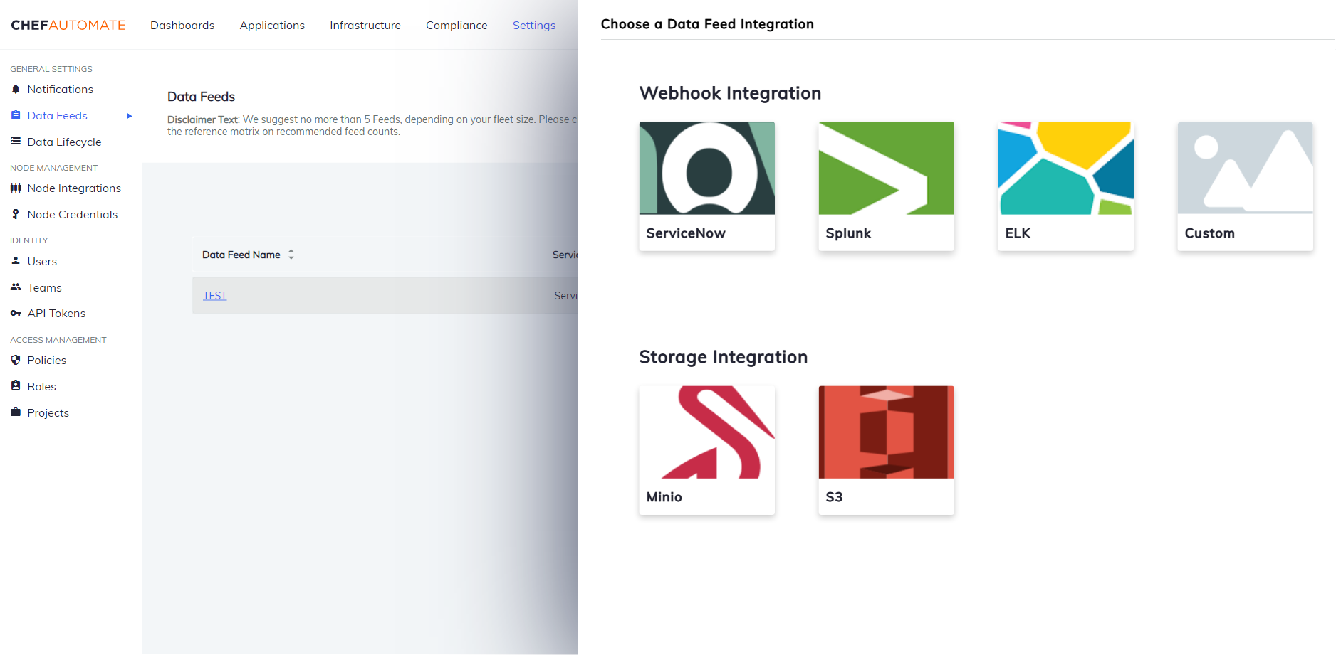Choose the ServiceNow webhook integration
This screenshot has width=1336, height=655.
pyautogui.click(x=706, y=186)
